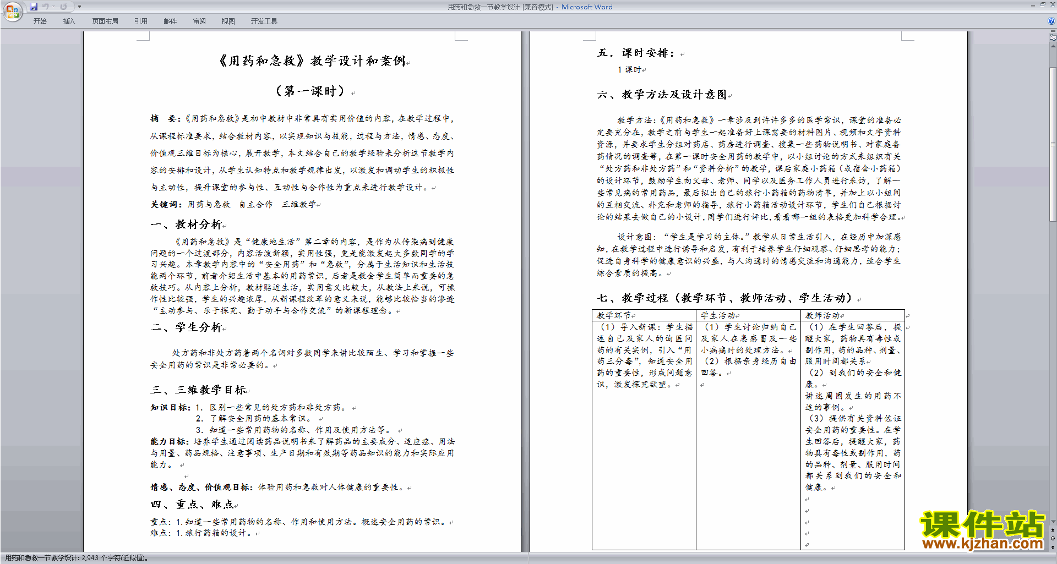Image resolution: width=1057 pixels, height=564 pixels.
Task: Select the 引用 ribbon tab
Action: 141,21
